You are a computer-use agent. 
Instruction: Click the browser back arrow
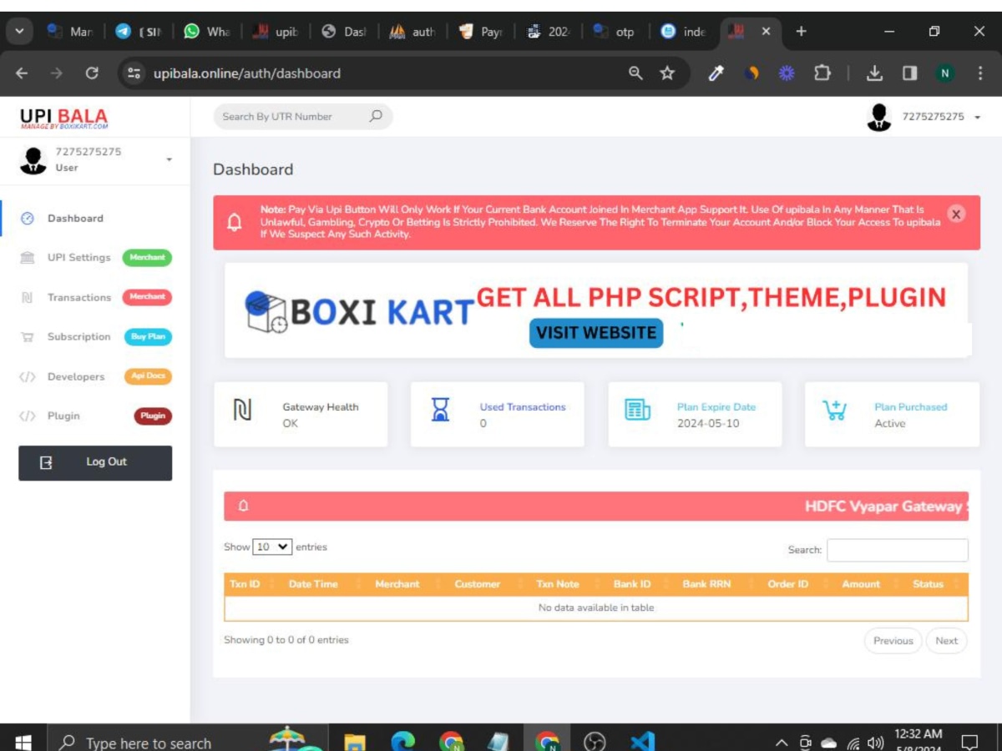(22, 73)
